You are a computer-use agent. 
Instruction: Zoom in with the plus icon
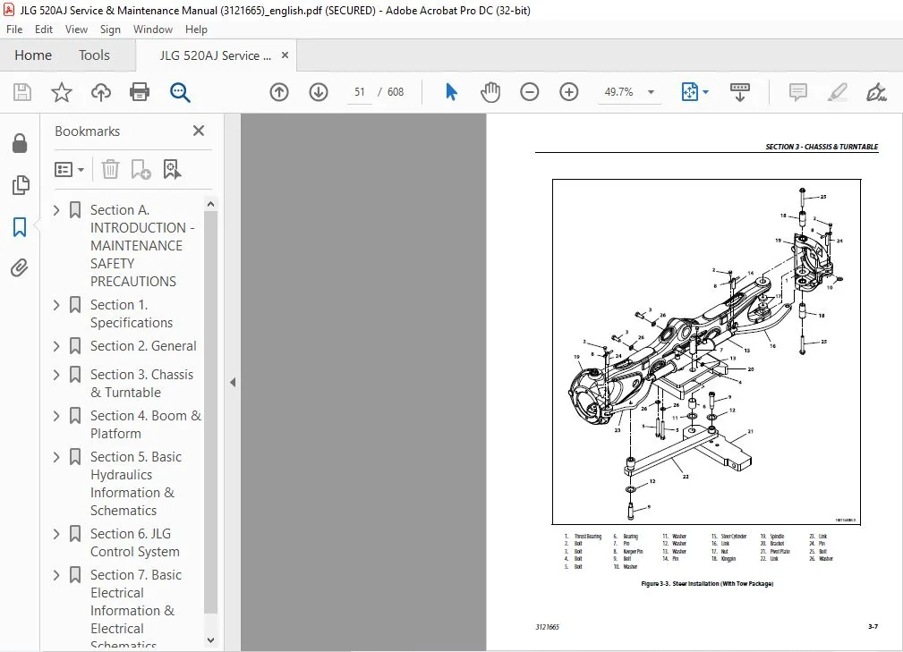[x=569, y=92]
